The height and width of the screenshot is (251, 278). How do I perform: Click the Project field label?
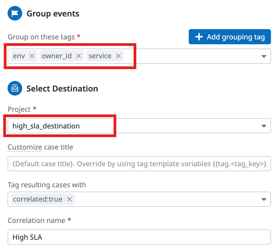[19, 109]
